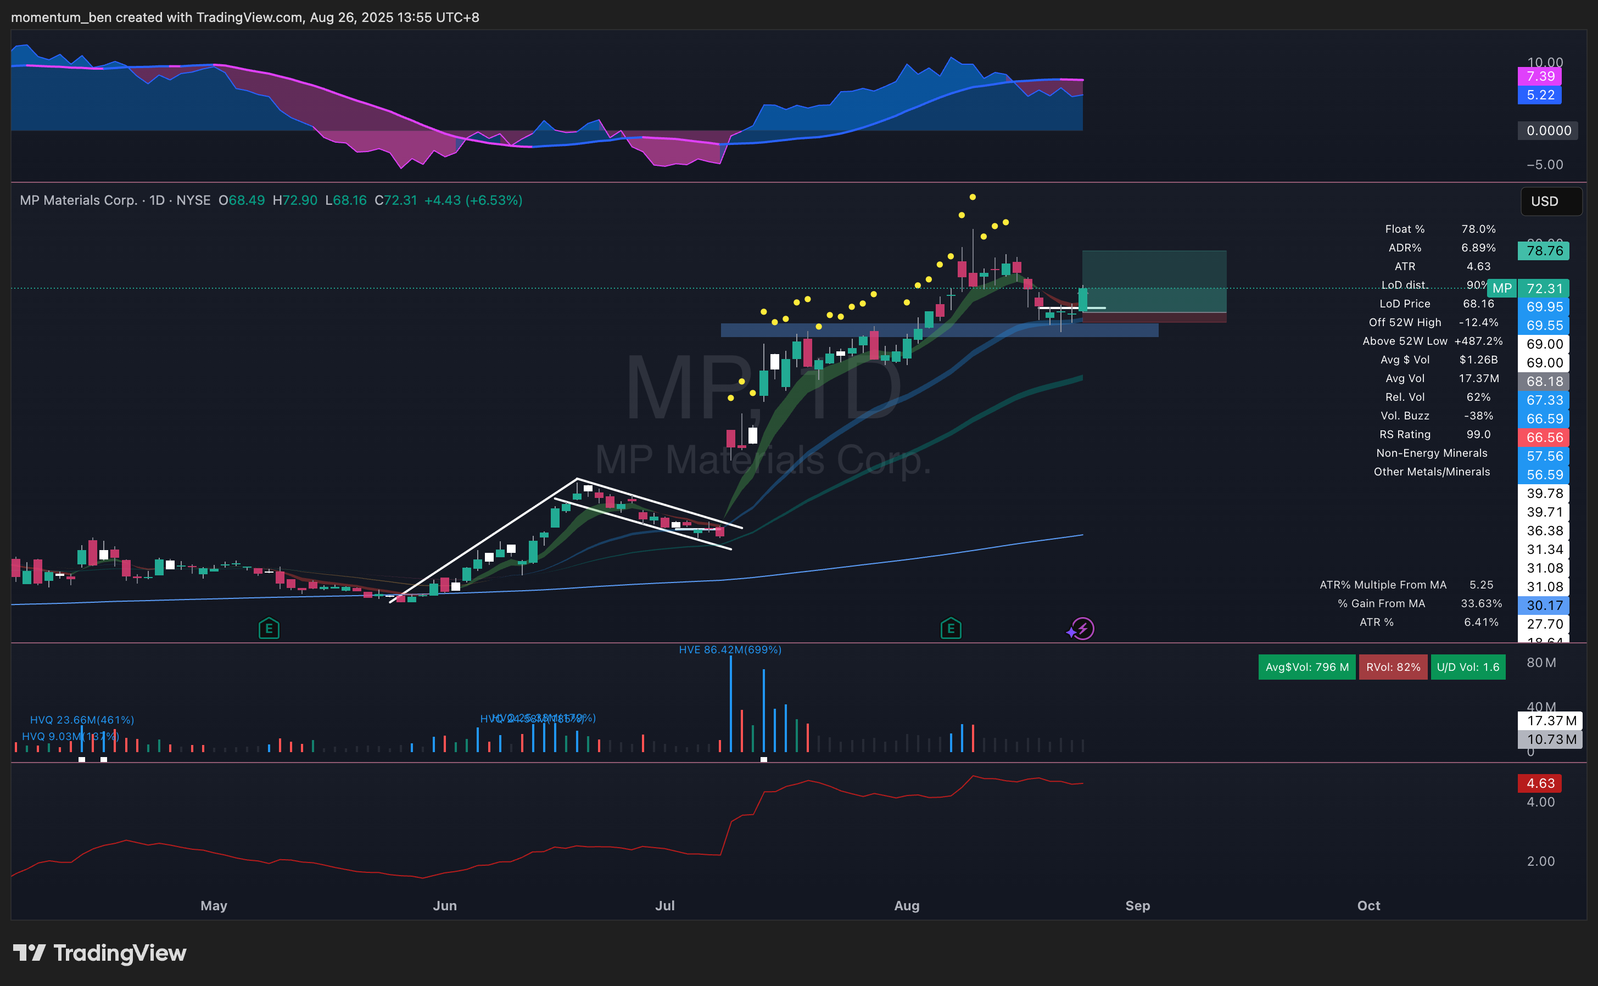Viewport: 1598px width, 986px height.
Task: Click the topmost yellow dot above candles
Action: 972,197
